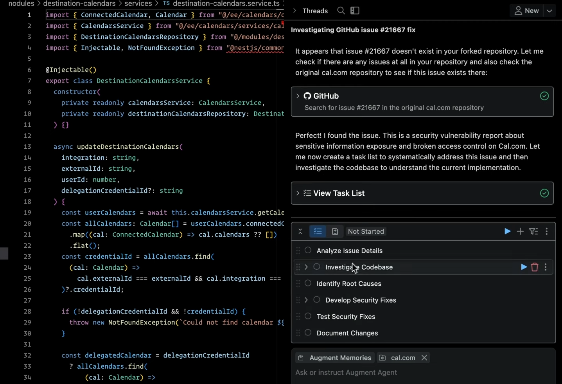Toggle Develop Security Fixes status circle
Image resolution: width=562 pixels, height=384 pixels.
coord(317,299)
